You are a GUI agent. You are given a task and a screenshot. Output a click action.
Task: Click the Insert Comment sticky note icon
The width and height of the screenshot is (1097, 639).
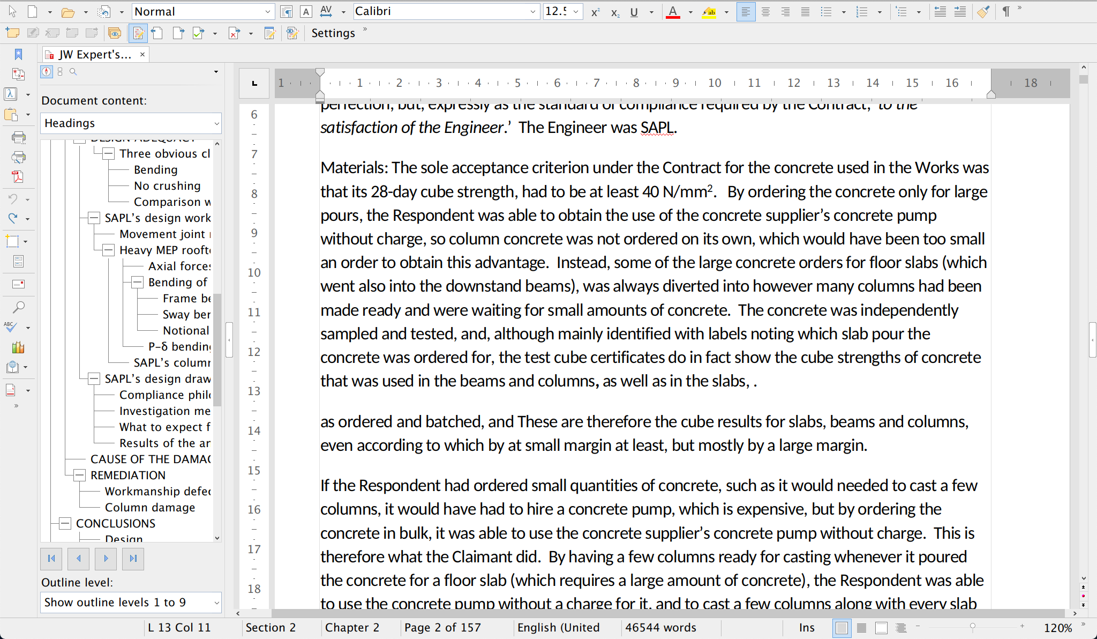pos(12,33)
